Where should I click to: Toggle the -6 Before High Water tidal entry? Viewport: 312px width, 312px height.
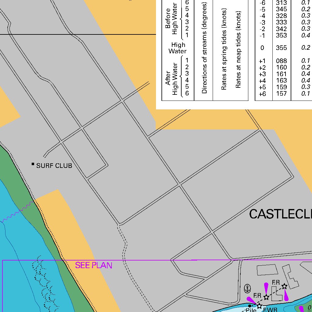pyautogui.click(x=262, y=3)
